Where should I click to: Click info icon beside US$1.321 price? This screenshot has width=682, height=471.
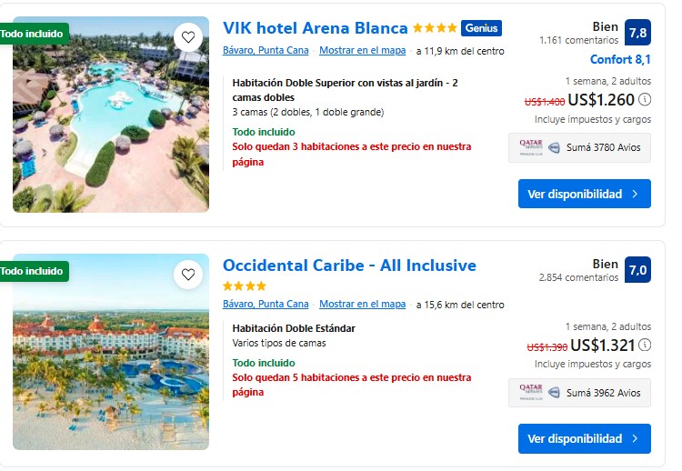[645, 345]
